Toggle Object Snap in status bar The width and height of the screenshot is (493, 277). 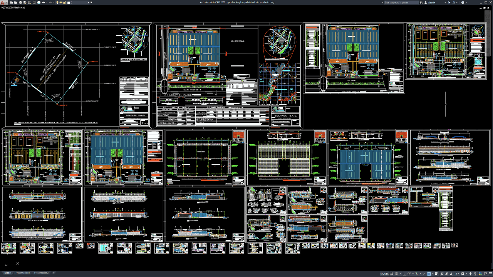coord(429,274)
